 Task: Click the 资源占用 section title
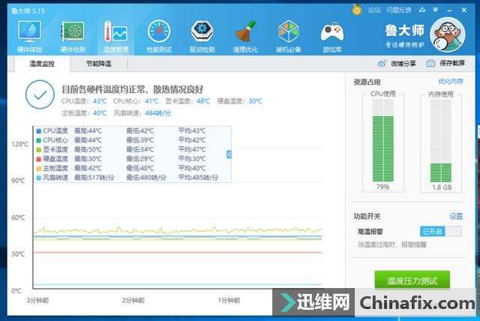click(367, 82)
